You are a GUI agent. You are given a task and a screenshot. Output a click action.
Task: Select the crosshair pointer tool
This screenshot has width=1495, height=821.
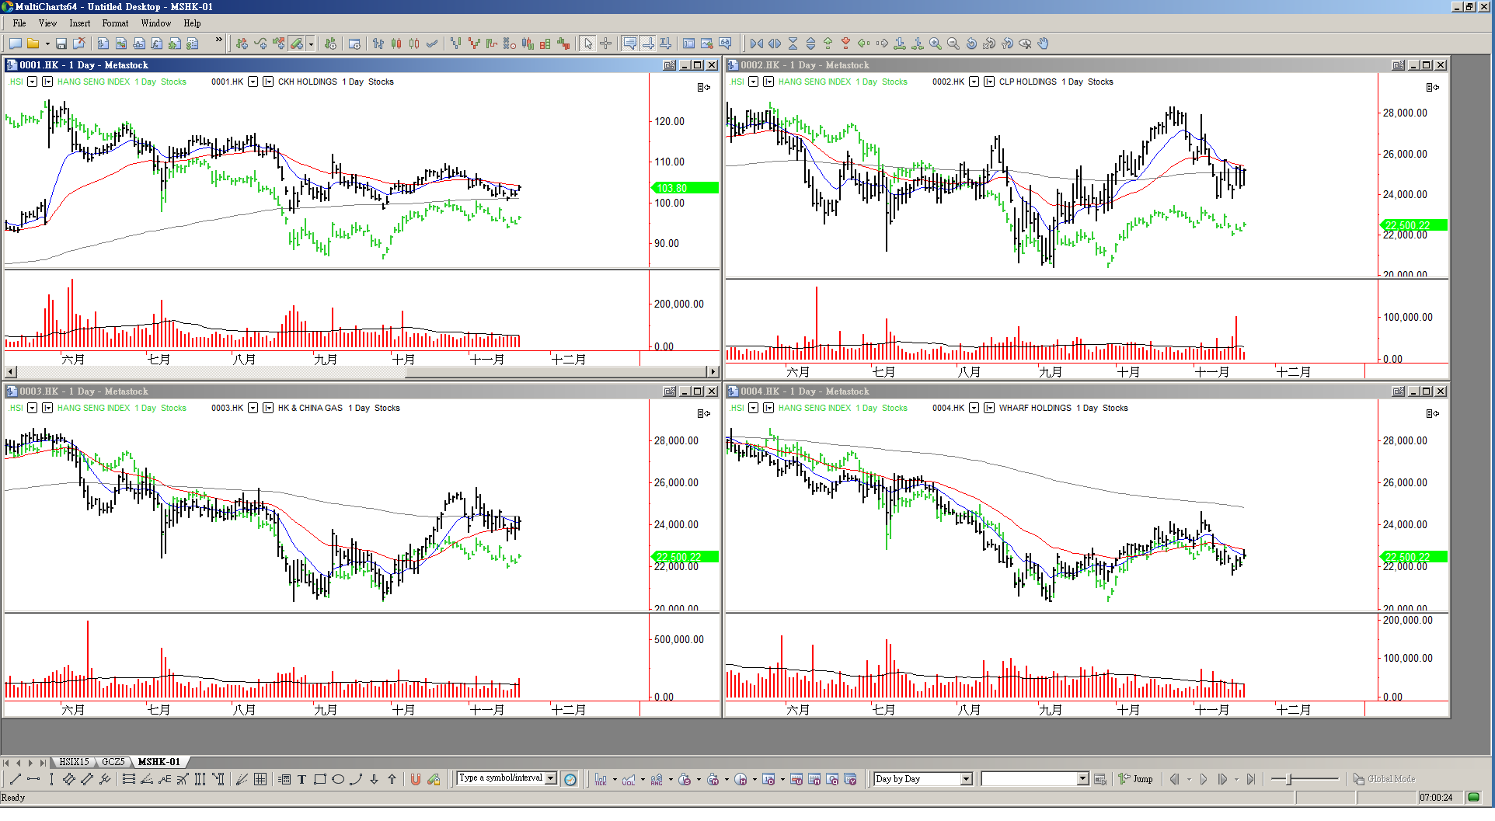tap(606, 43)
